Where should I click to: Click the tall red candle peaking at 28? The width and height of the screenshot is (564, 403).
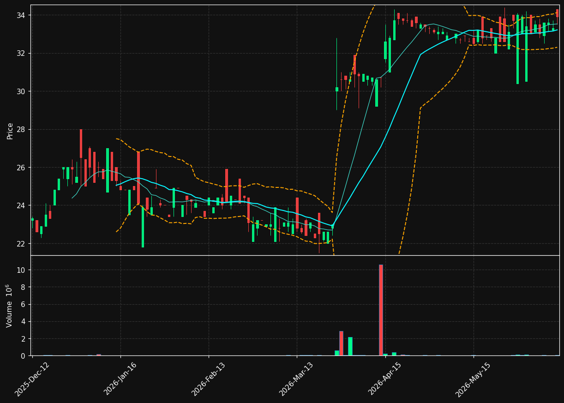(x=81, y=144)
